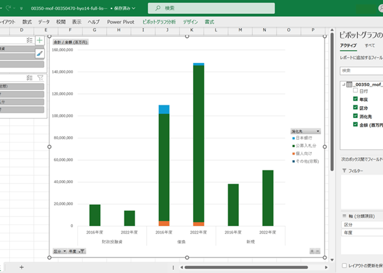The width and height of the screenshot is (383, 273).
Task: Click the horizontal scrollbar thumb
Action: click(246, 267)
